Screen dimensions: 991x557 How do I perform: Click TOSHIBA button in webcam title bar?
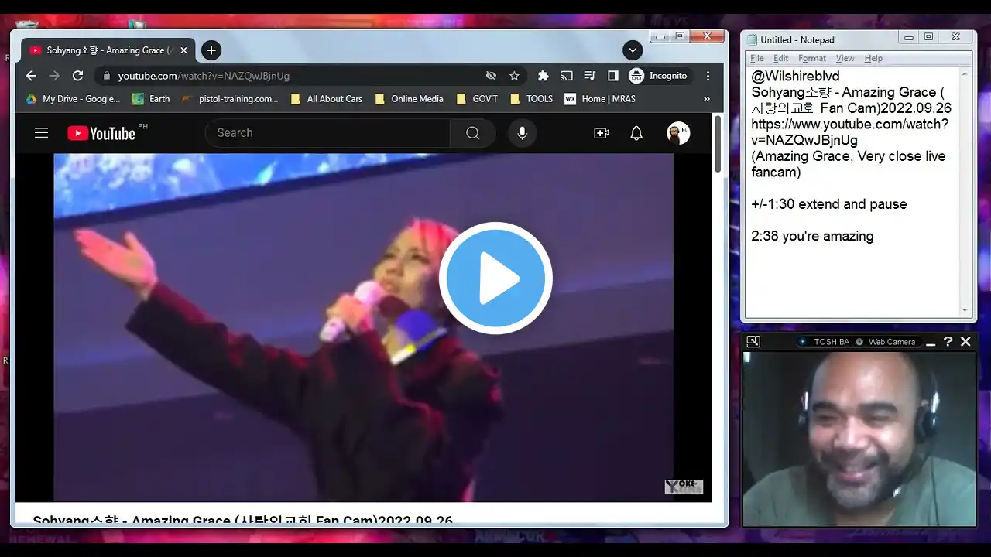point(825,342)
